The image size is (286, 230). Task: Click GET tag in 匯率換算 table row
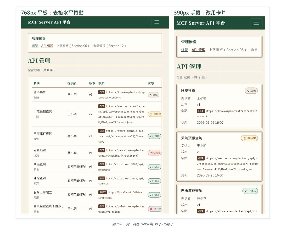[102, 92]
